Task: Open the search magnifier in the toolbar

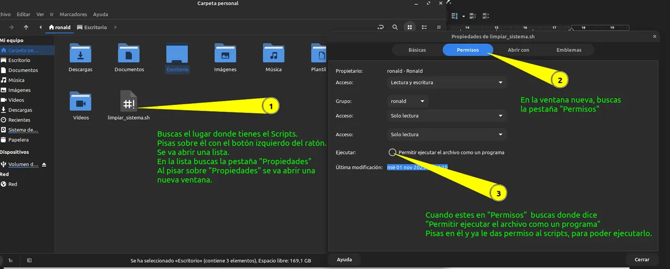Action: (x=395, y=27)
